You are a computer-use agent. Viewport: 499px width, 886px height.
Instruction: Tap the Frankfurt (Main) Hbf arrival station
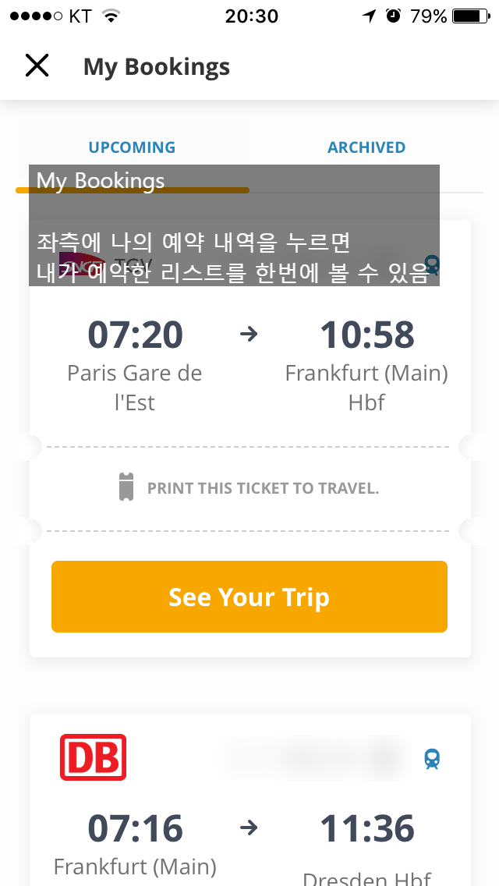[366, 388]
